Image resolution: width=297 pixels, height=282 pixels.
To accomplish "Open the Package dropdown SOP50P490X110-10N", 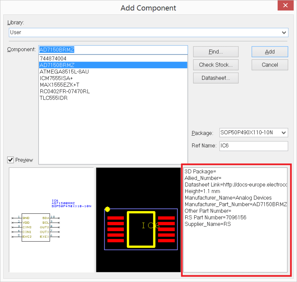I will click(x=254, y=132).
